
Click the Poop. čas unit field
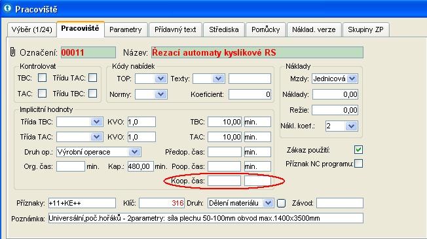tap(257, 166)
